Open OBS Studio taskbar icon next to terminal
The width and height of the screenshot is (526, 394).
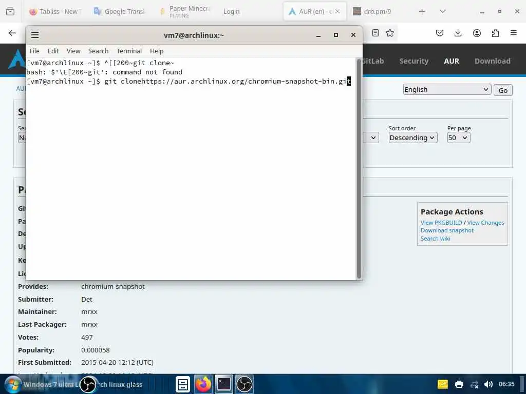coord(244,384)
